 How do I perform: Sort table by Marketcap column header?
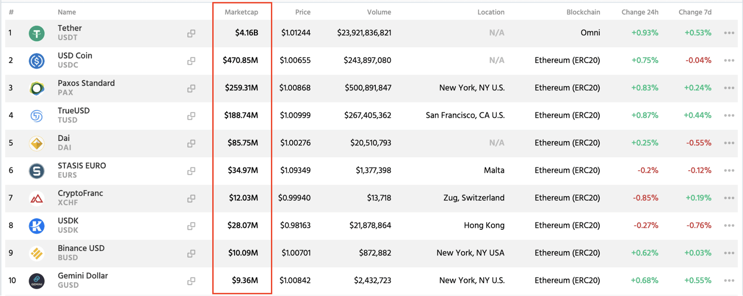point(241,12)
